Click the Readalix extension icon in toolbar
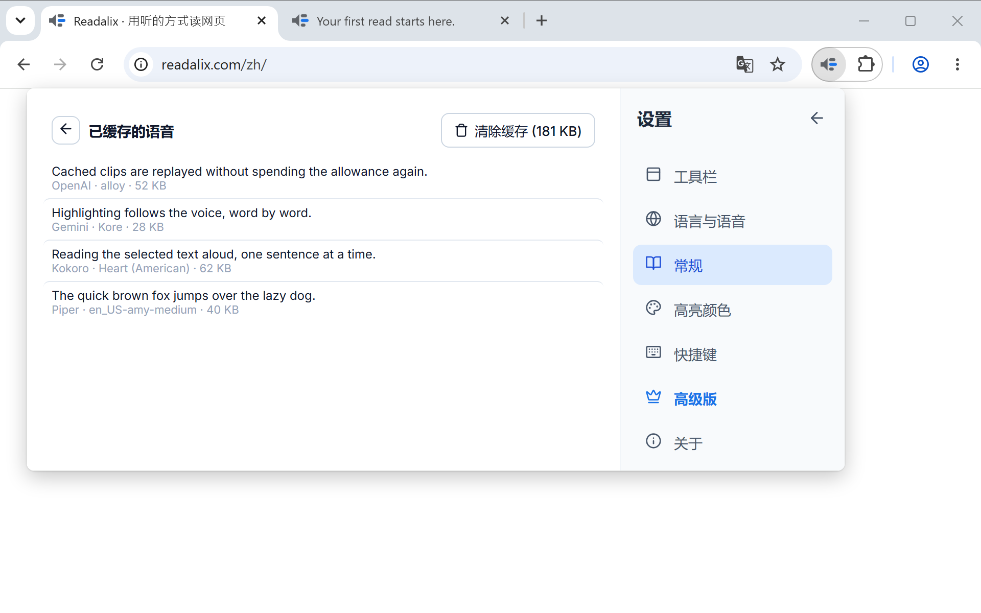The height and width of the screenshot is (613, 981). pyautogui.click(x=829, y=64)
